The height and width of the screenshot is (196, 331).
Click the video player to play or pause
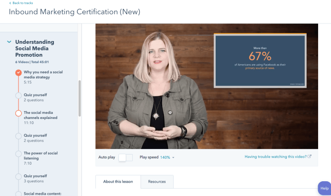(x=207, y=86)
